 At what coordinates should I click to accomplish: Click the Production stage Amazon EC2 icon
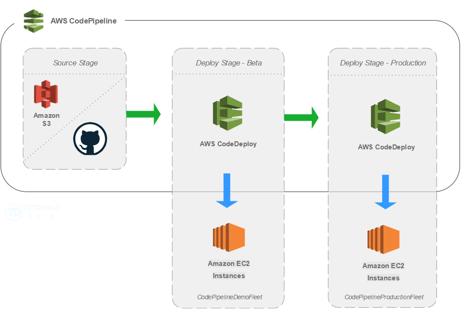click(383, 240)
